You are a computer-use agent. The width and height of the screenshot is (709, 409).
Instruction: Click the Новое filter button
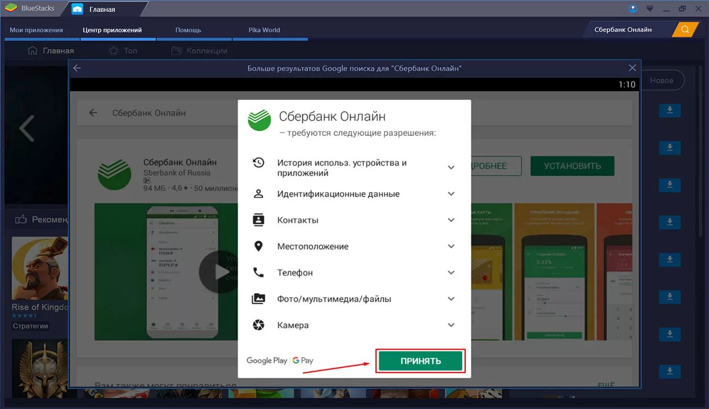[662, 80]
